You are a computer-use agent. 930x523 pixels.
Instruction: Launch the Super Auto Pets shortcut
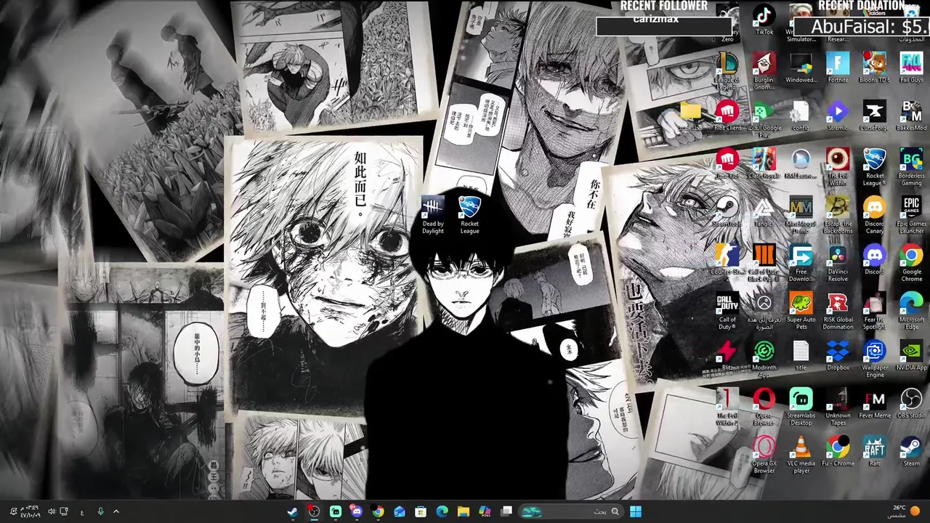[x=801, y=311]
